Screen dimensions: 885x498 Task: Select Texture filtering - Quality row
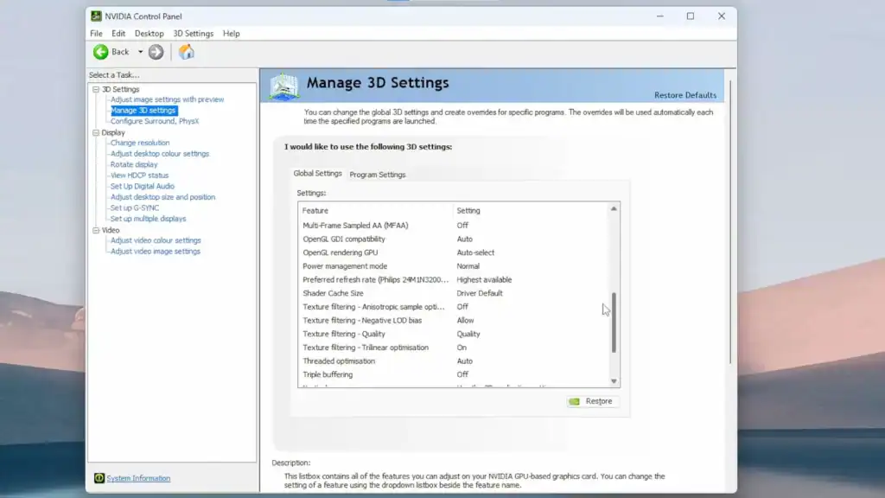(454, 334)
